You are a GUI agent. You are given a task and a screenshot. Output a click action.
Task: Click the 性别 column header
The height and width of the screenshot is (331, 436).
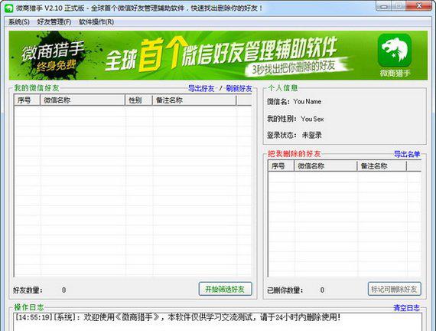(x=138, y=100)
